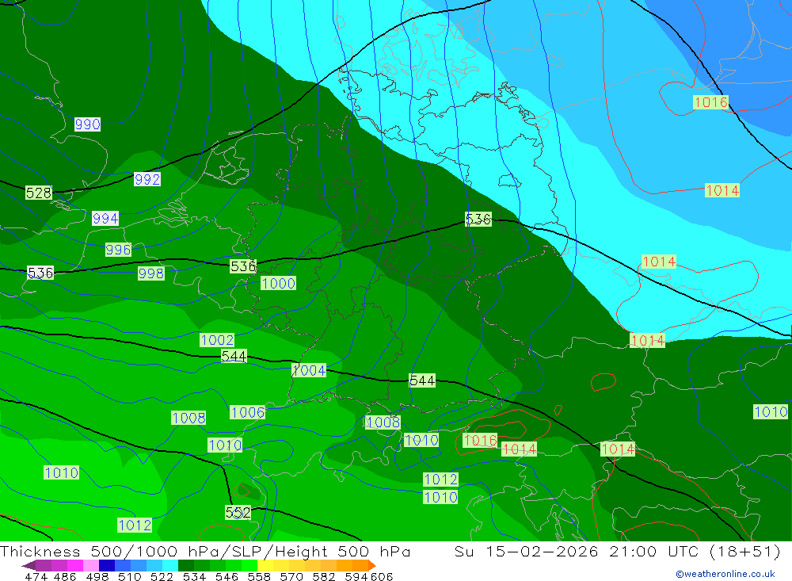The width and height of the screenshot is (792, 581).
Task: Select the 996 pressure label
Action: (x=118, y=250)
